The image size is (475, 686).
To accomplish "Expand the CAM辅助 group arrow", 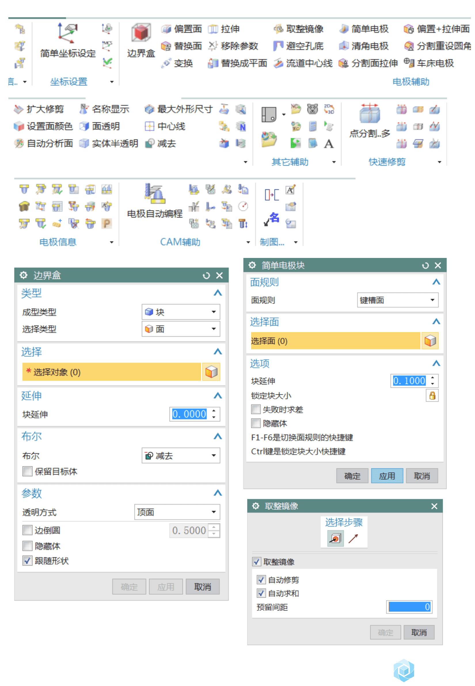I will tap(248, 242).
